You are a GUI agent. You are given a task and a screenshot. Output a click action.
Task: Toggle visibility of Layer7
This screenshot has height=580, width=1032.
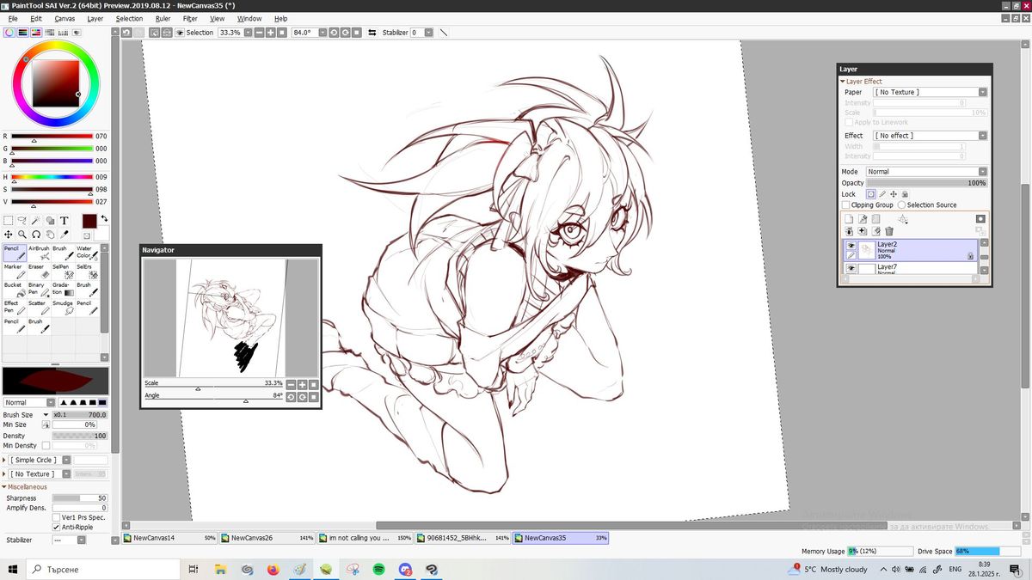[851, 269]
